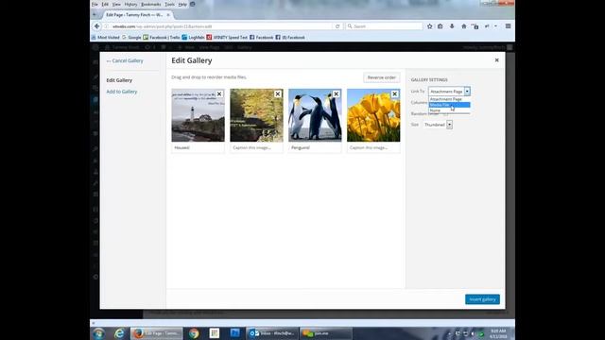Launch Internet Explorer from the taskbar
Image resolution: width=605 pixels, height=340 pixels.
click(x=119, y=333)
